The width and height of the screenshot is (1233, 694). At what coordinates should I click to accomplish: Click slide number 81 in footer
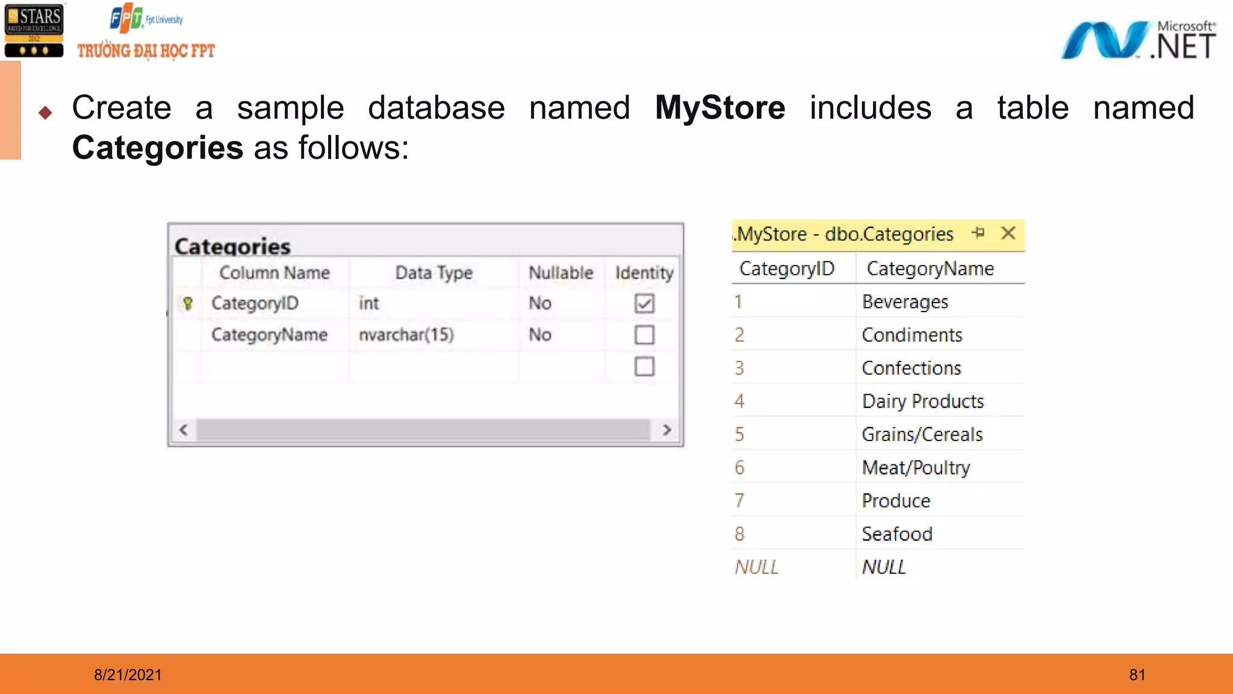coord(1137,675)
